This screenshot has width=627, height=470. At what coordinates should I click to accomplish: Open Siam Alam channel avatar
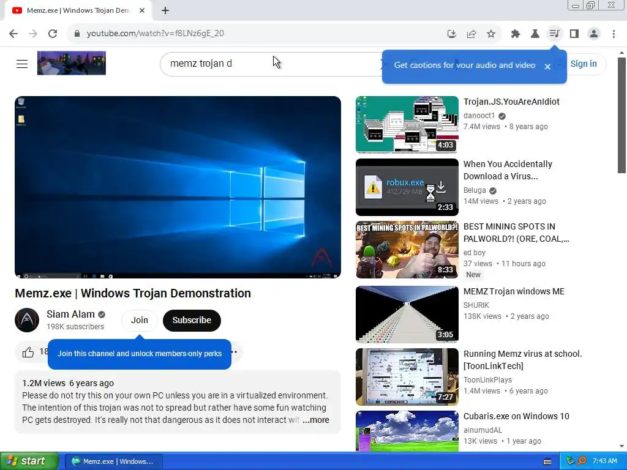point(27,320)
